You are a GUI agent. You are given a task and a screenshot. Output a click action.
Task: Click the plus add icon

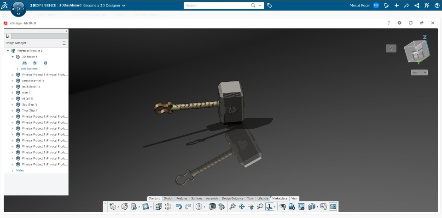396,6
